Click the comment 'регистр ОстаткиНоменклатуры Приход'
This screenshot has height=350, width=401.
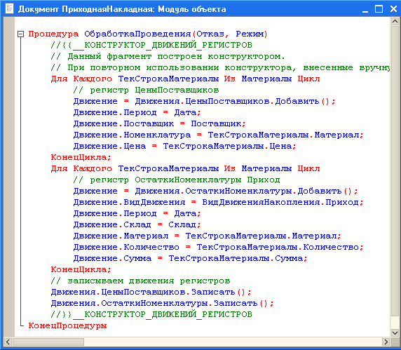tap(177, 180)
